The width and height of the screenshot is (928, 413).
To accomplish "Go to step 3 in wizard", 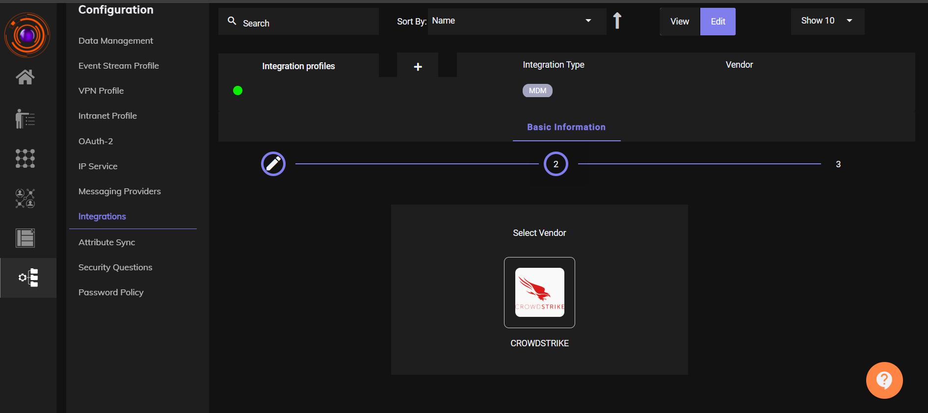I will [x=838, y=164].
